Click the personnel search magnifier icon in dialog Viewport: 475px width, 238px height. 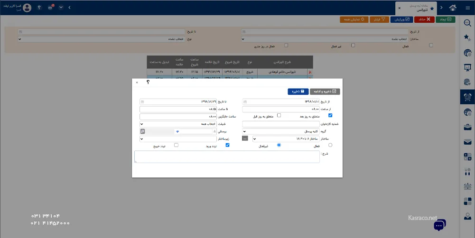(143, 131)
